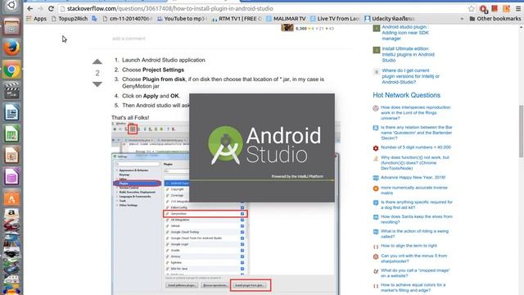Screen dimensions: 524x295
Task: Open the 'minus 5 from sharpshooter' question
Action: click(x=413, y=259)
